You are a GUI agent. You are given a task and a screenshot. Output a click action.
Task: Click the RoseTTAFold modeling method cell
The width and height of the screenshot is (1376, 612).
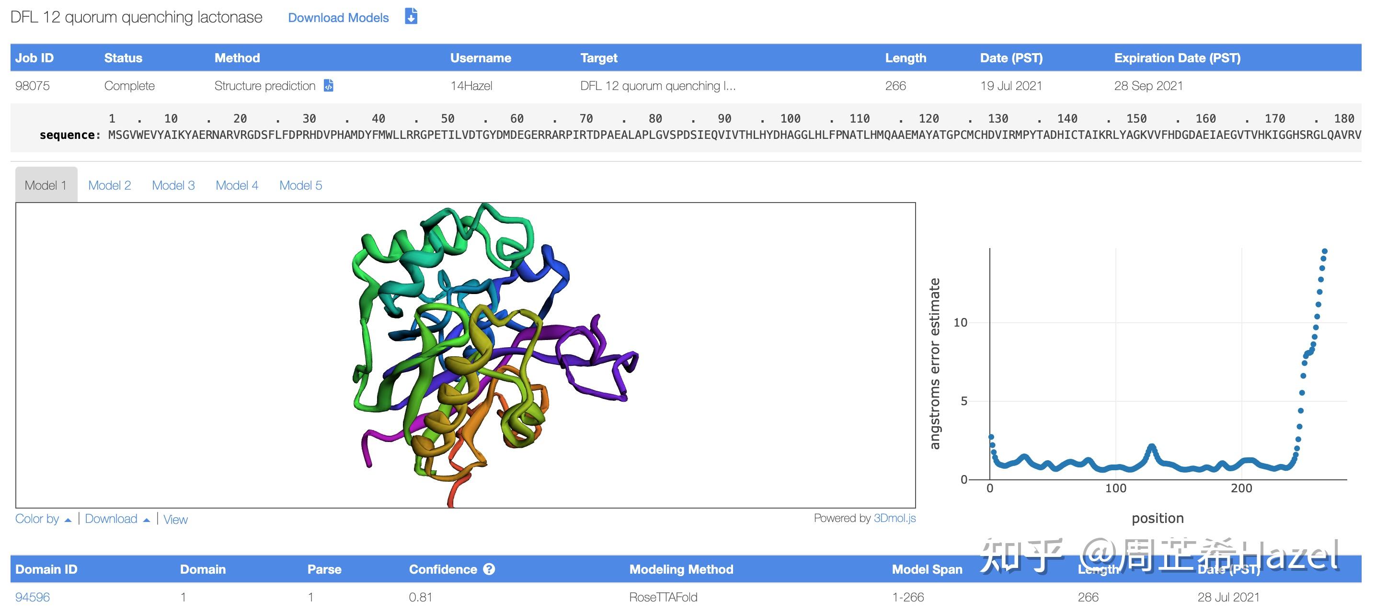coord(663,597)
